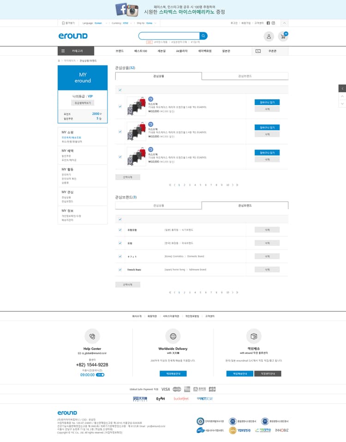The height and width of the screenshot is (442, 346).
Task: Click the VISA payment logo
Action: [166, 389]
